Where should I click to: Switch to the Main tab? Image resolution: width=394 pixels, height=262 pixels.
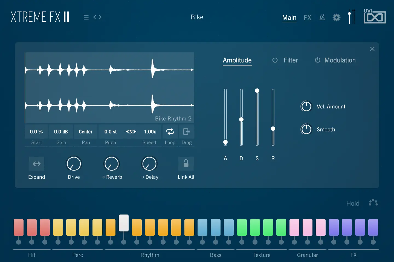289,18
